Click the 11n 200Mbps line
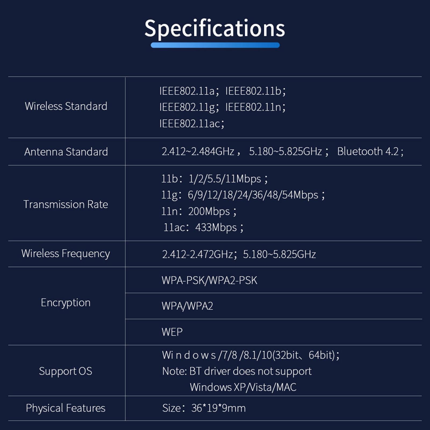 199,212
